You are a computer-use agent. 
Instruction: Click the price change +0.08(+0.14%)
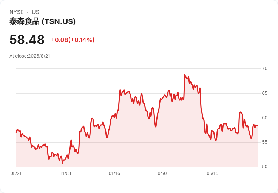pyautogui.click(x=73, y=40)
